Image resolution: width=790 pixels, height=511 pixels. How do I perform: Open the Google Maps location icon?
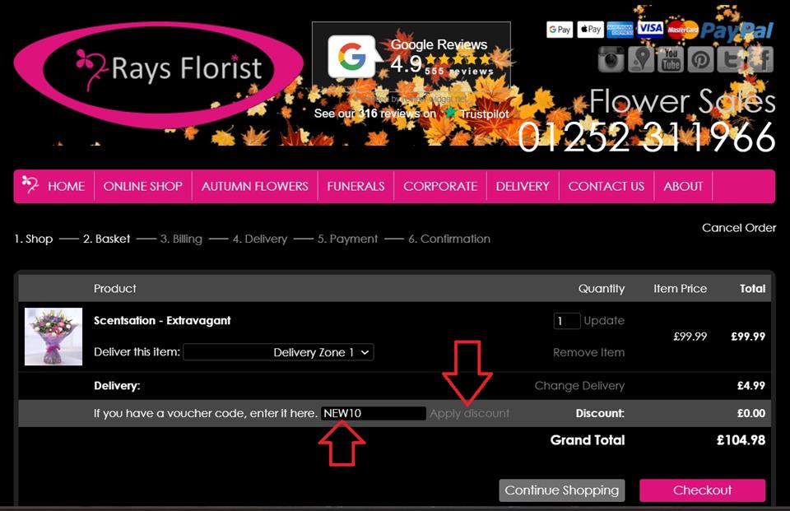coord(641,59)
